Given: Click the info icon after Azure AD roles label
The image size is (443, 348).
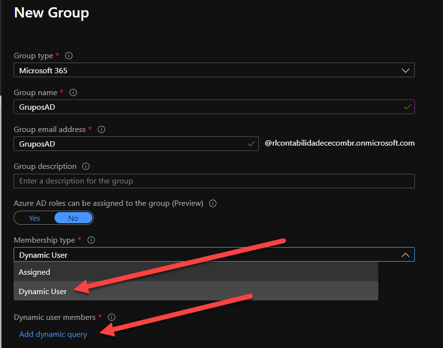Looking at the screenshot, I should point(213,203).
